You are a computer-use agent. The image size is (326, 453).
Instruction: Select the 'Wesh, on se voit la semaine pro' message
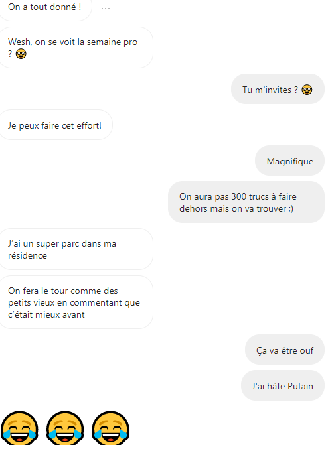[75, 48]
